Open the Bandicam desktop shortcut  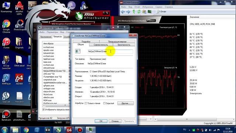point(6,116)
